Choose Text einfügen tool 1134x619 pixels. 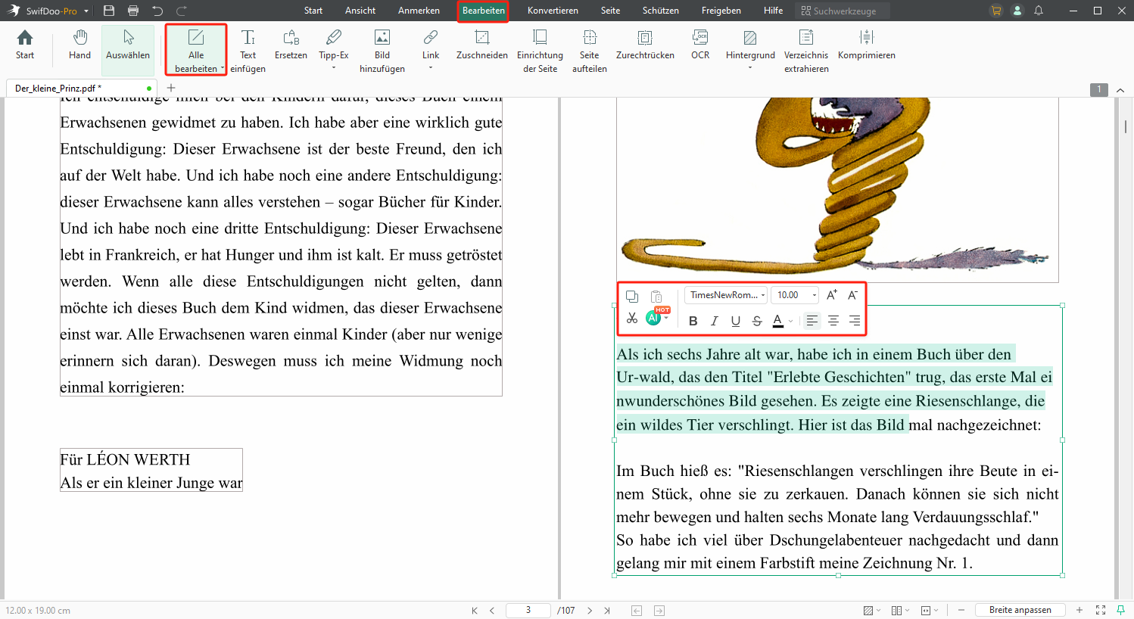pos(248,51)
